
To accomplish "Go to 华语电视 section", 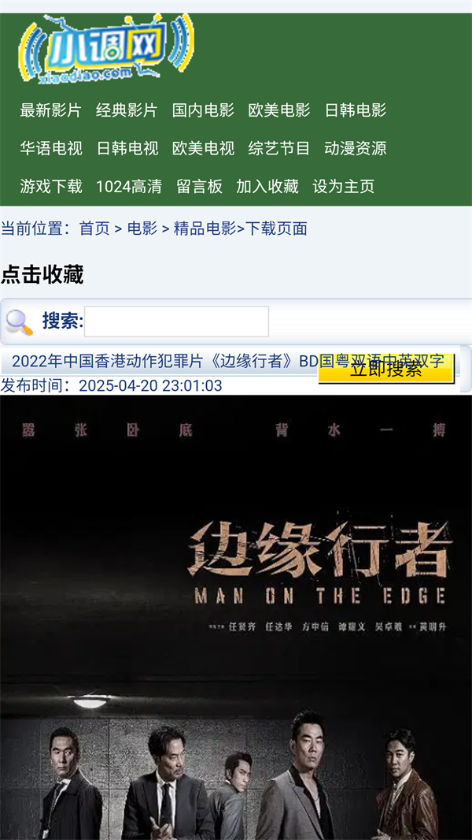I will coord(51,148).
